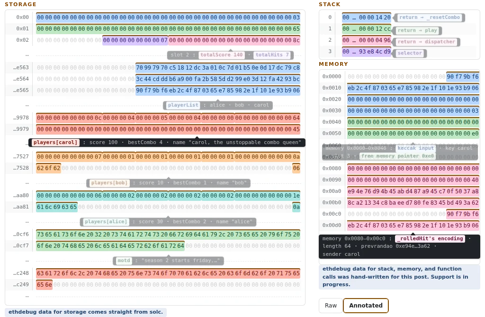Click '62 6f 62' bytes in …7528
Image resolution: width=485 pixels, height=317 pixels.
click(49, 168)
